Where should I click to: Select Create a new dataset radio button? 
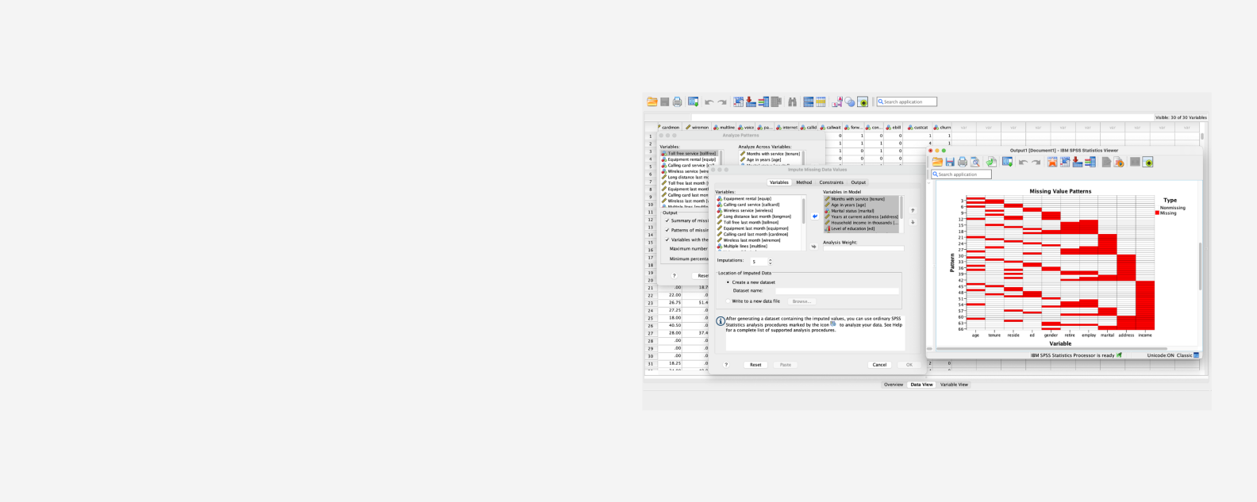(728, 282)
